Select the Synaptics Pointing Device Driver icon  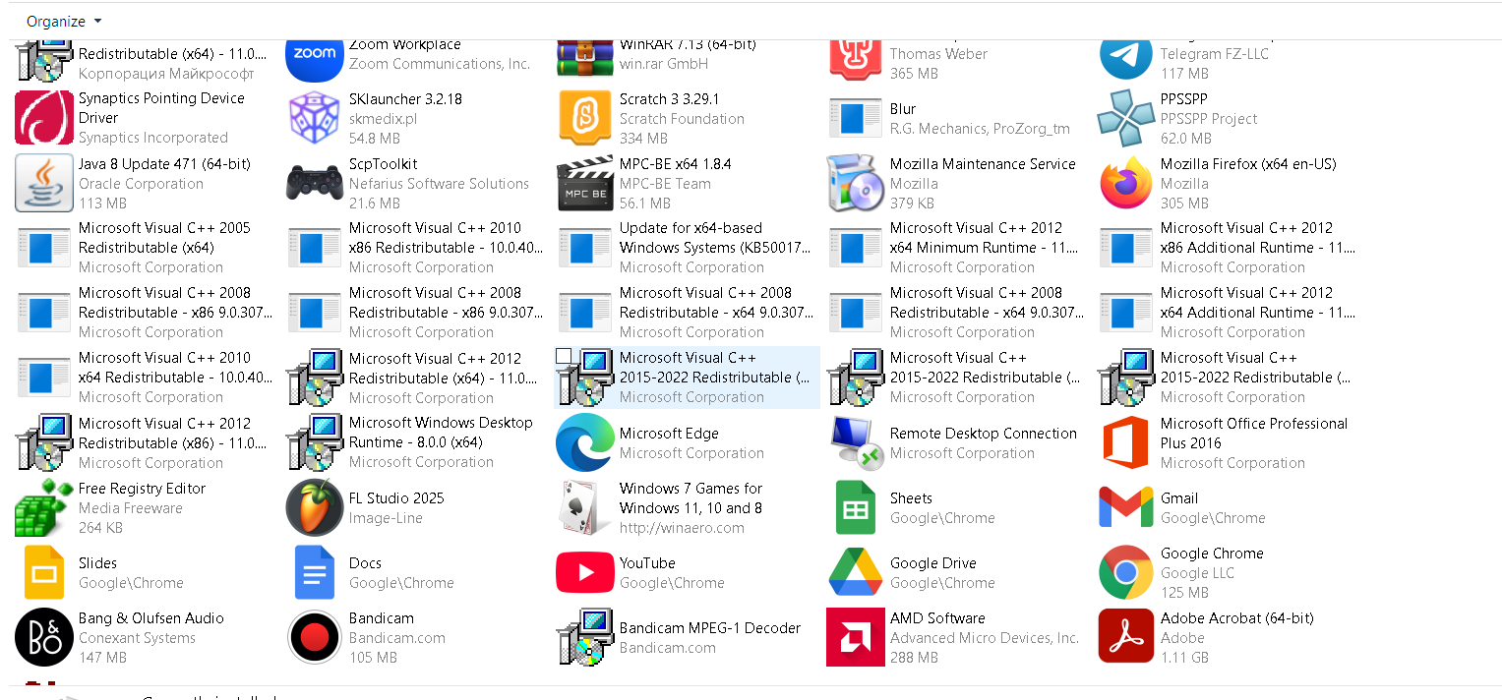point(44,118)
